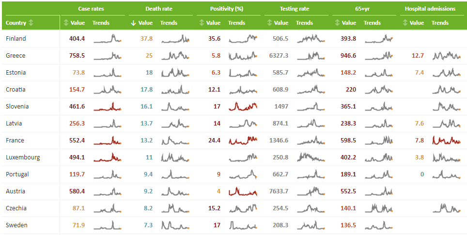Click the Hospital admissions group header
The height and width of the screenshot is (235, 467).
coord(430,9)
